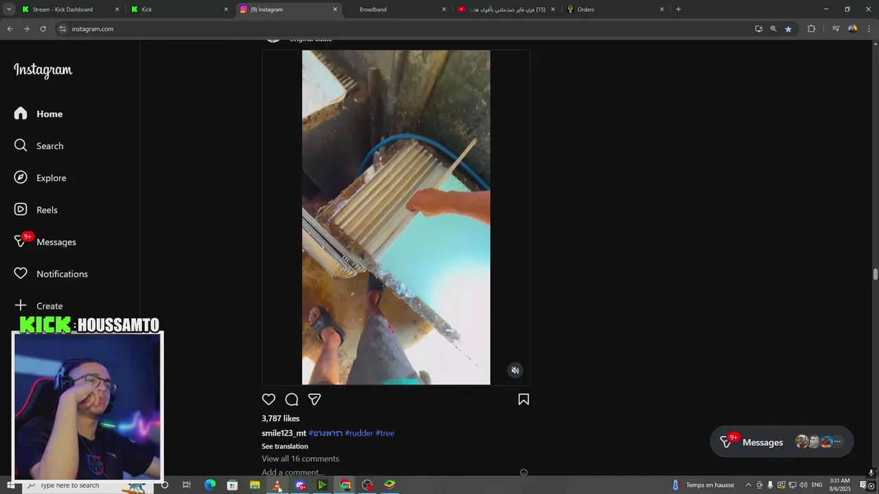
Task: Go forward in browser
Action: [26, 29]
